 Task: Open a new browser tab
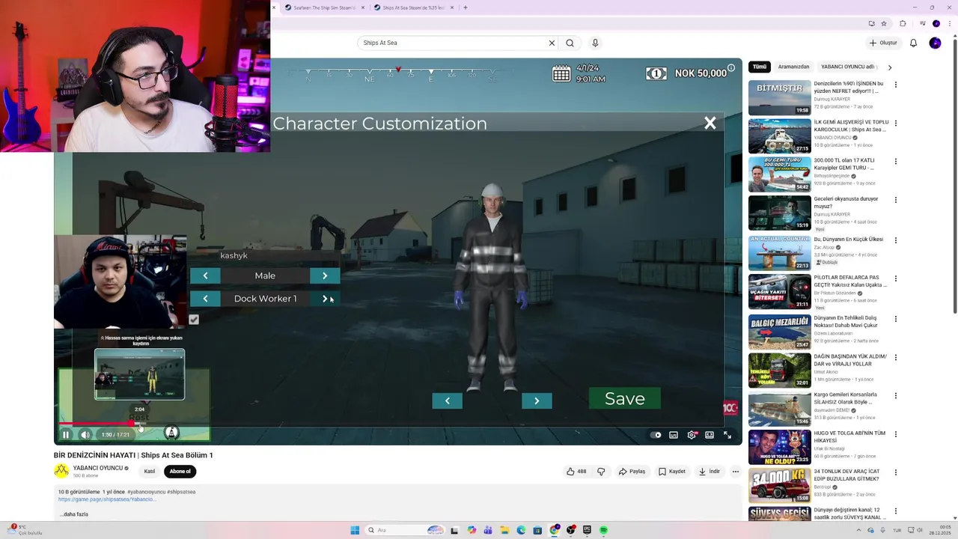point(465,7)
